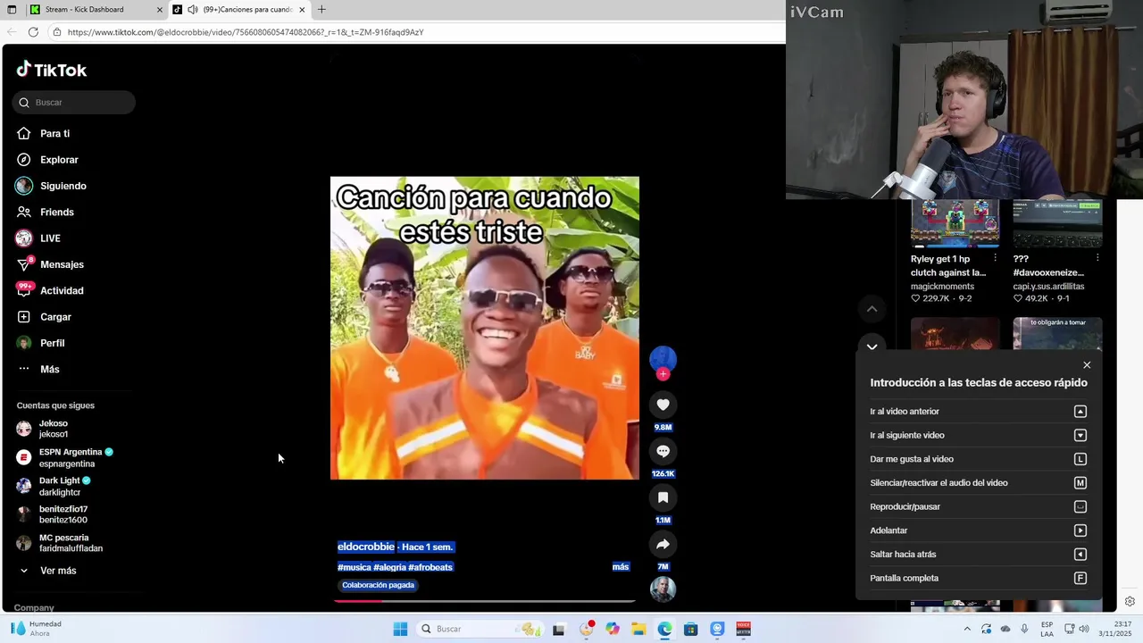Go to previous video up arrow
1143x643 pixels.
(x=872, y=309)
